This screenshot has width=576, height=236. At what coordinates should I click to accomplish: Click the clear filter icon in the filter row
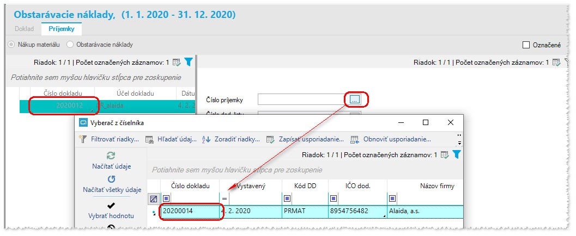point(153,198)
